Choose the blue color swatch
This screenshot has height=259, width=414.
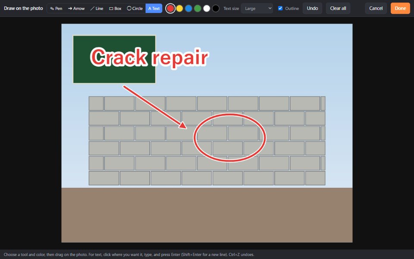click(x=188, y=9)
